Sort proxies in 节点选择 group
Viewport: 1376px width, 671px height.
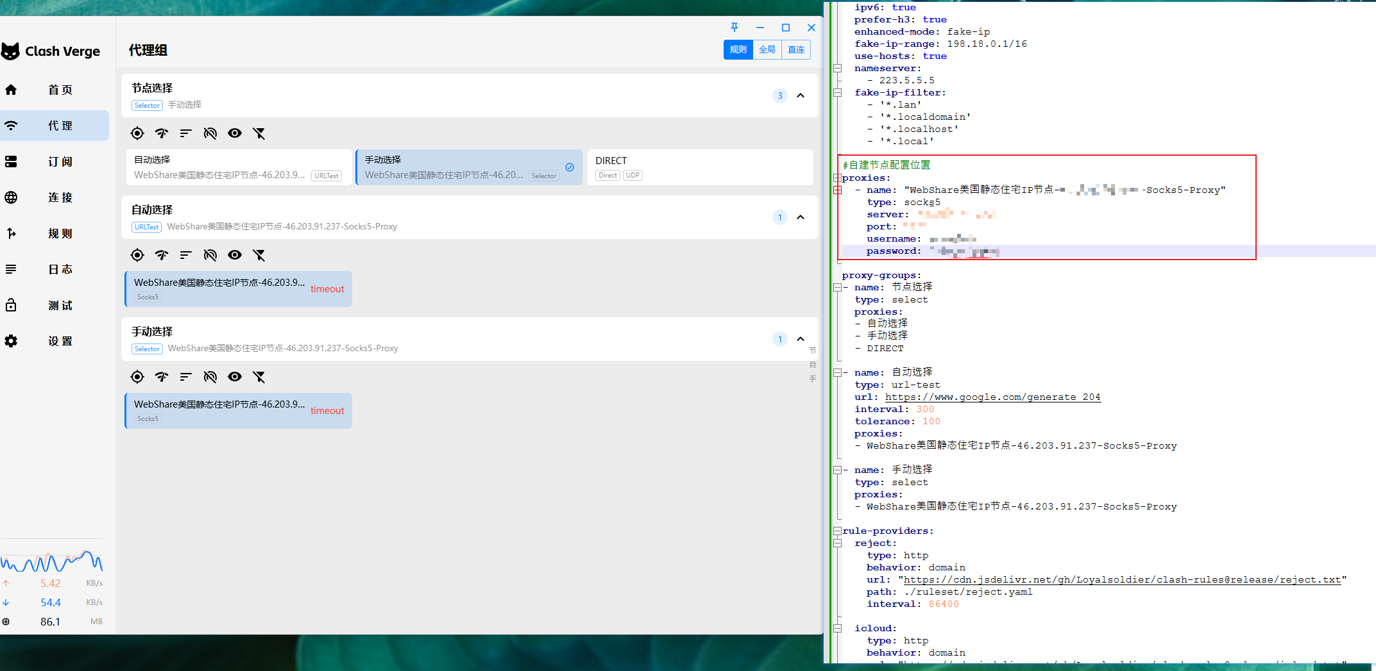click(186, 133)
